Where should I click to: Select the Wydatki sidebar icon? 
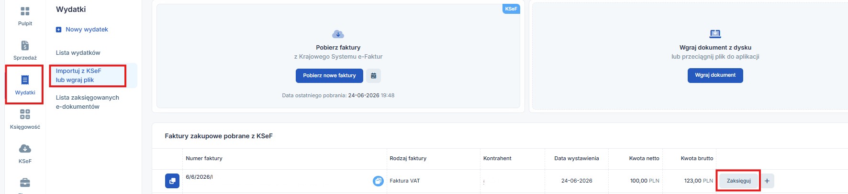(x=25, y=80)
